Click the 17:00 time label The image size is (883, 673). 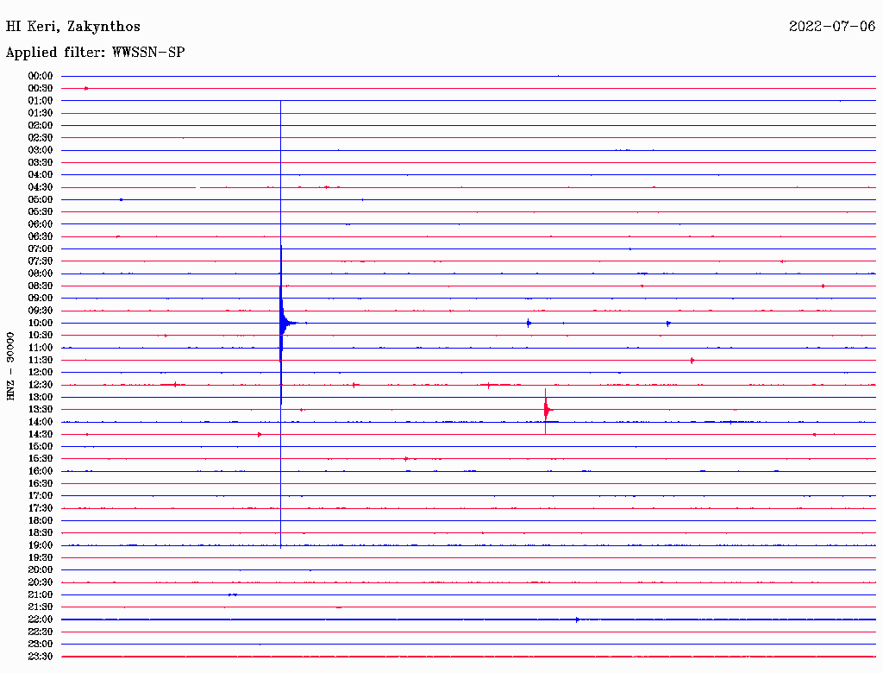coord(41,496)
